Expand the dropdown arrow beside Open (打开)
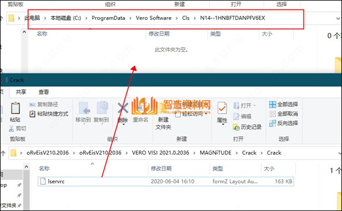342x211 pixels. tap(254, 105)
